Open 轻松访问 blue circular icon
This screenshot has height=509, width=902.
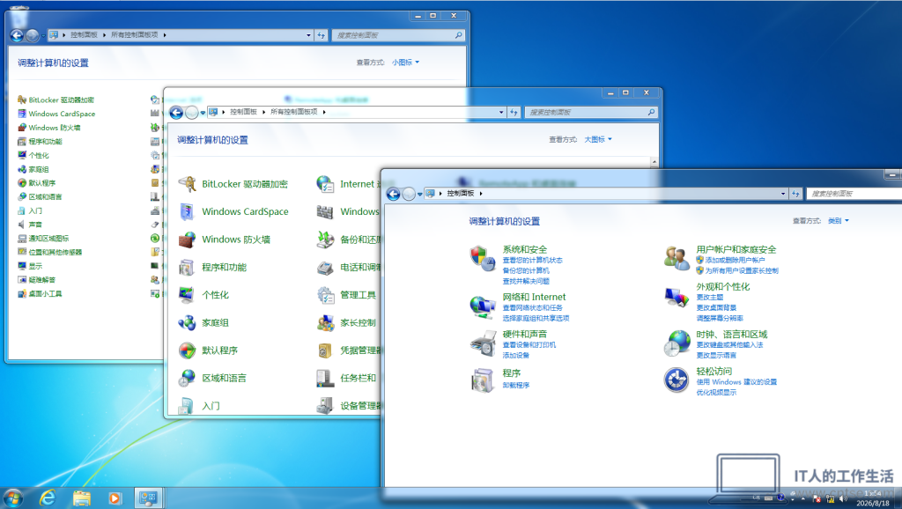[676, 380]
